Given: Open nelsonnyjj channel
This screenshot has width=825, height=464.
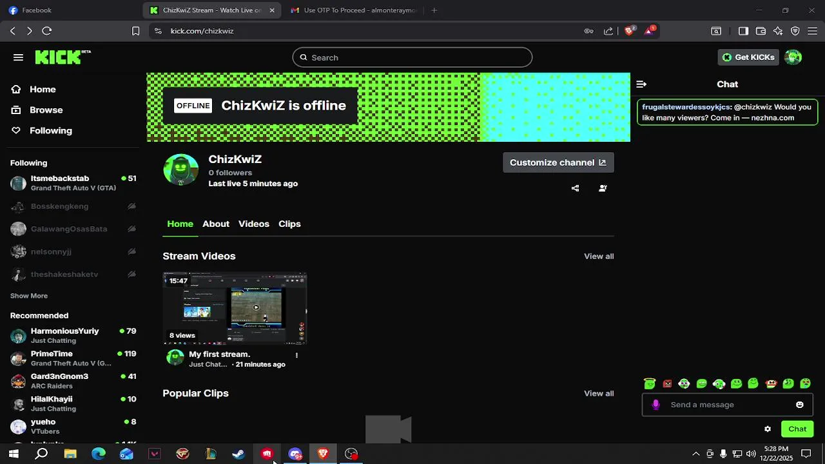Looking at the screenshot, I should [x=73, y=251].
